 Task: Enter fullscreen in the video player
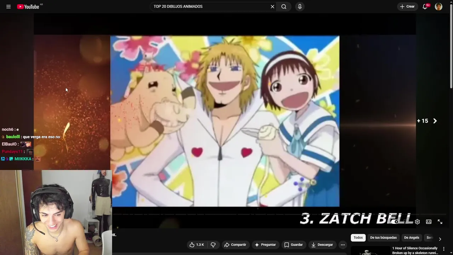tap(440, 222)
